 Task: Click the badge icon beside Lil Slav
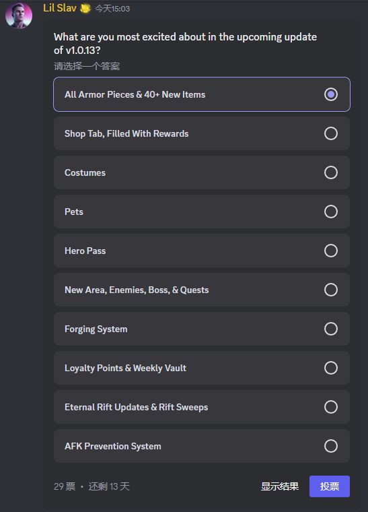pos(85,9)
